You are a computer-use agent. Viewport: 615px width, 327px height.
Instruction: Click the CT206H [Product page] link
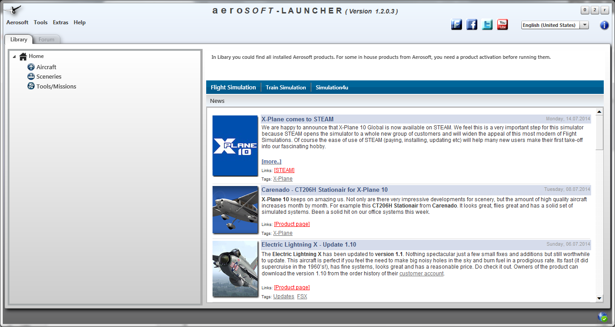click(292, 224)
